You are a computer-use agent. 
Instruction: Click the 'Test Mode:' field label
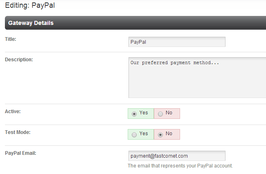click(18, 132)
